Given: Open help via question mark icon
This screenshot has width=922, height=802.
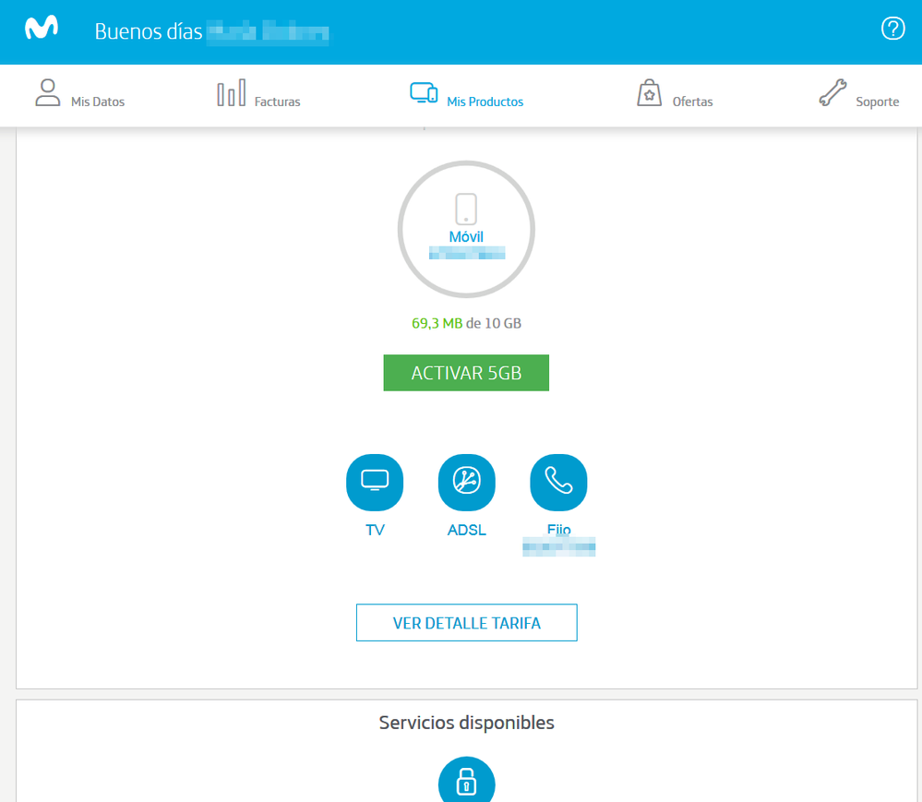Looking at the screenshot, I should click(892, 29).
